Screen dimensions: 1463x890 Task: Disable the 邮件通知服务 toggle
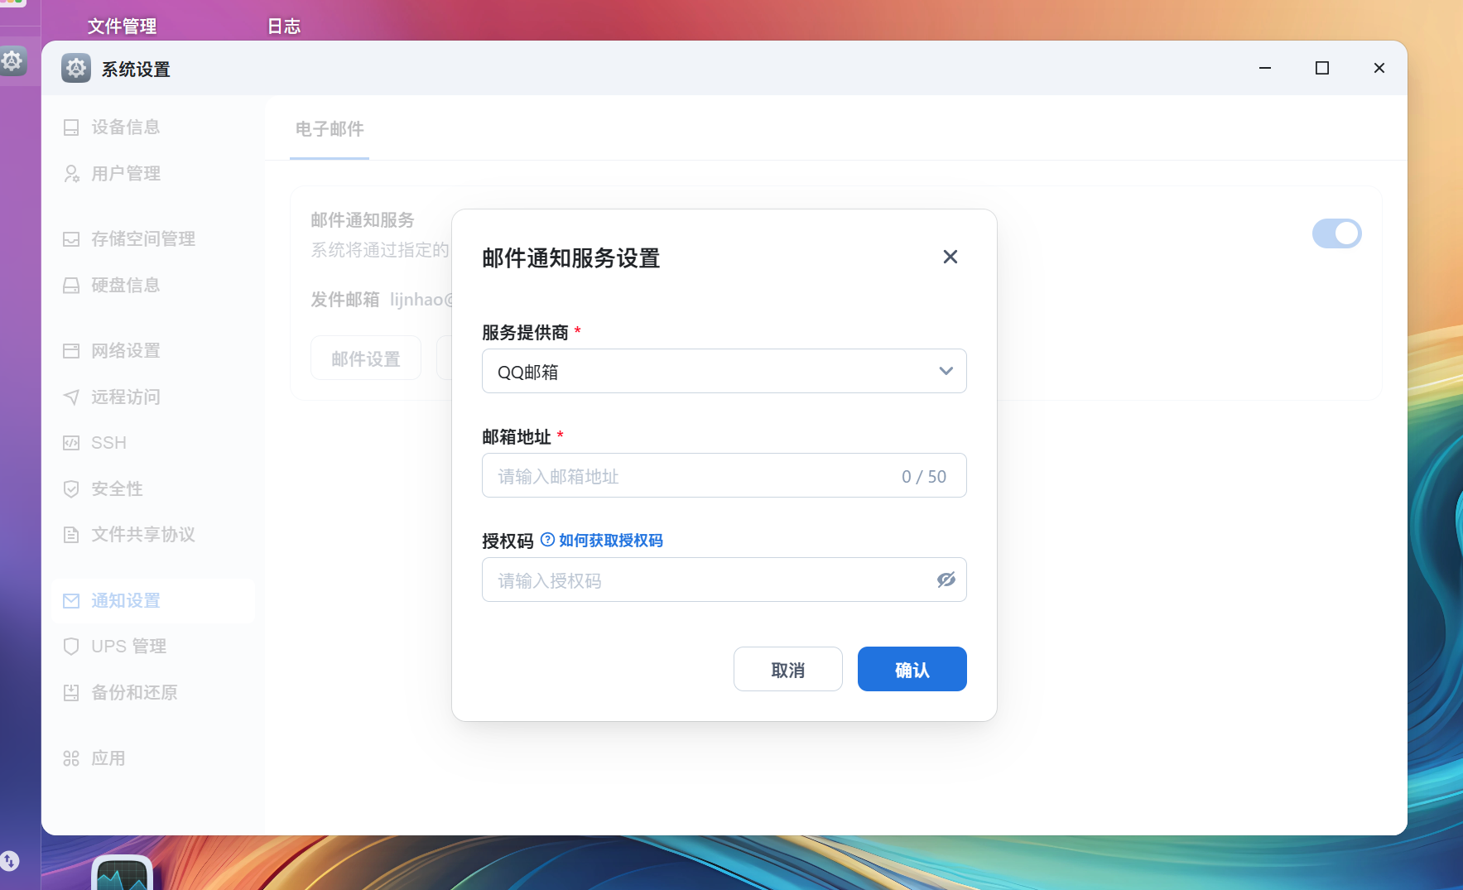click(1335, 233)
